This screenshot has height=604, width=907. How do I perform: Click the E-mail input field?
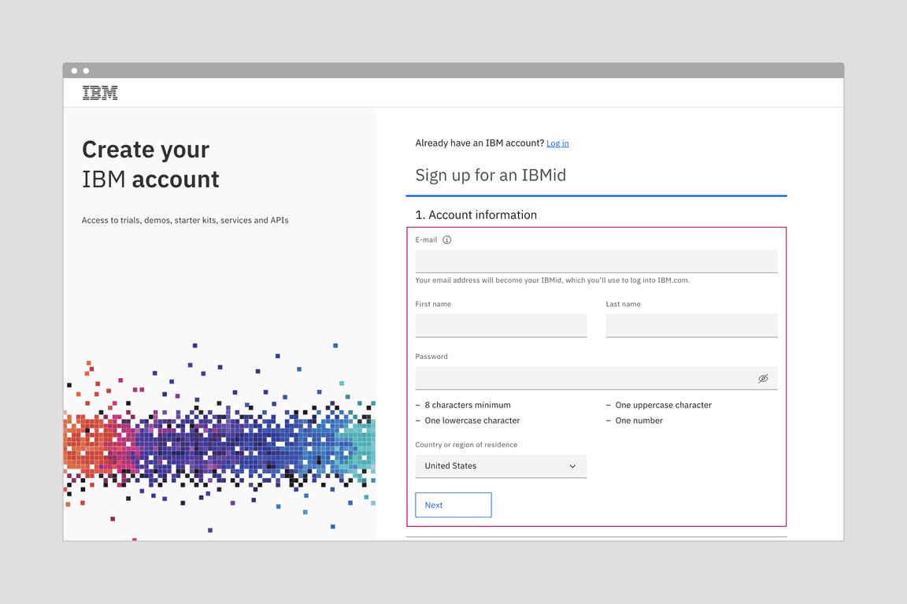click(x=596, y=260)
